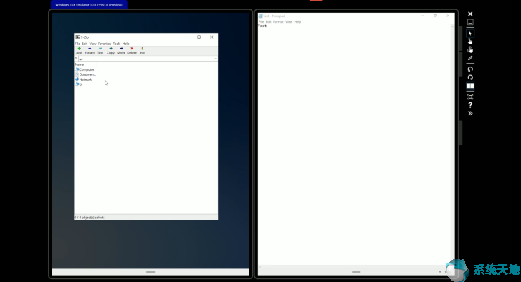The height and width of the screenshot is (282, 521).
Task: Expand the 7-Zip address bar dropdown
Action: click(x=216, y=59)
